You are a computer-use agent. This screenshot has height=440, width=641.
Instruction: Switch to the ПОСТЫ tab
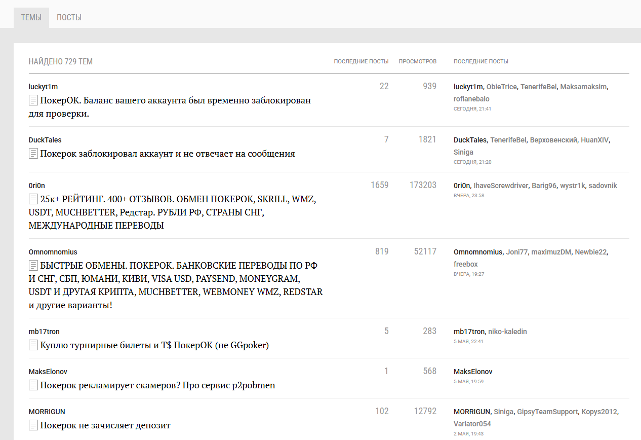tap(69, 18)
